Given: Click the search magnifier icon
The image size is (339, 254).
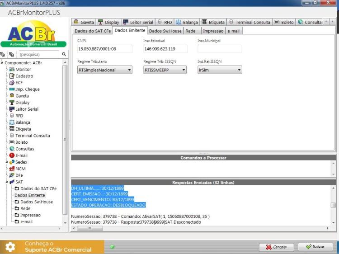Looking at the screenshot, I should [64, 54].
